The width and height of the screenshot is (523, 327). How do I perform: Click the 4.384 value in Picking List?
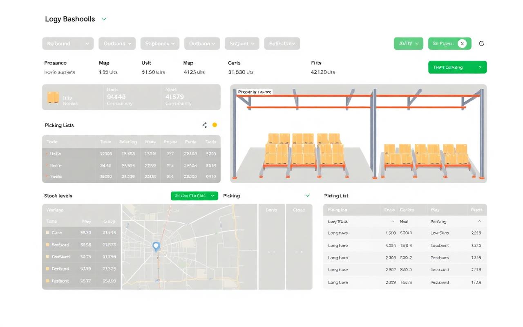click(391, 246)
